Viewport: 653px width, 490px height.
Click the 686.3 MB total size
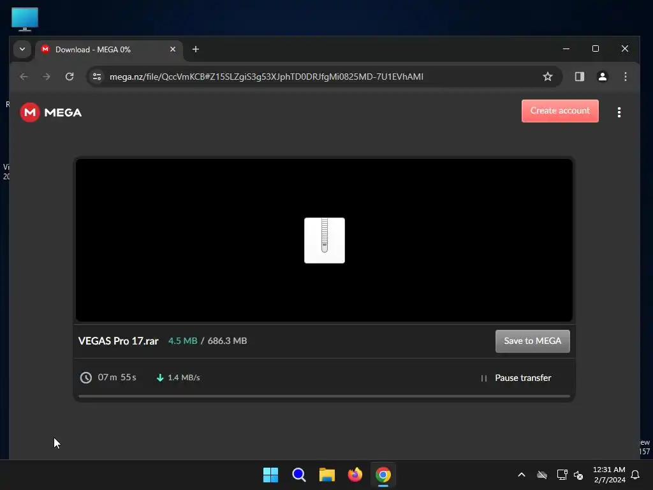coord(227,341)
